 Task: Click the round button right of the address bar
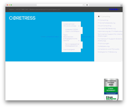(87, 5)
